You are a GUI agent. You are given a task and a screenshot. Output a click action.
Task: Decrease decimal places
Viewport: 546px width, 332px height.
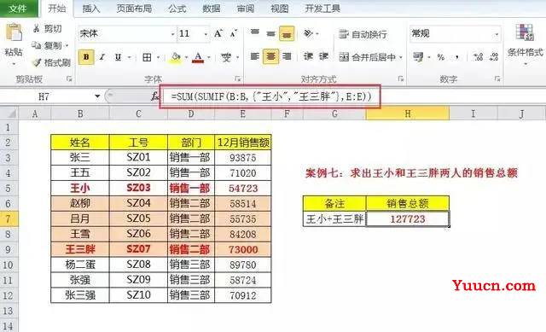(x=494, y=57)
